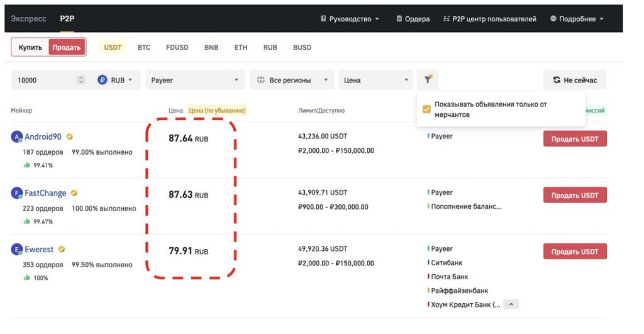Click FastChange avatar icon
This screenshot has height=334, width=644.
[16, 193]
